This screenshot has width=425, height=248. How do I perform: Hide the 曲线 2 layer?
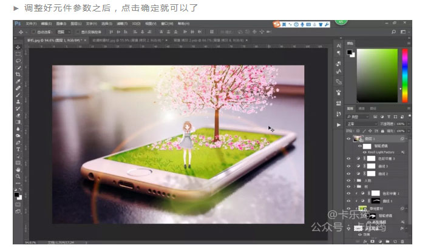pyautogui.click(x=348, y=173)
